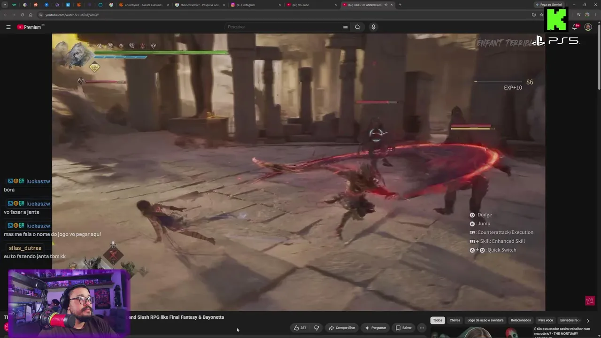This screenshot has width=601, height=338.
Task: Open the on-screen keyboard in search box
Action: (345, 27)
